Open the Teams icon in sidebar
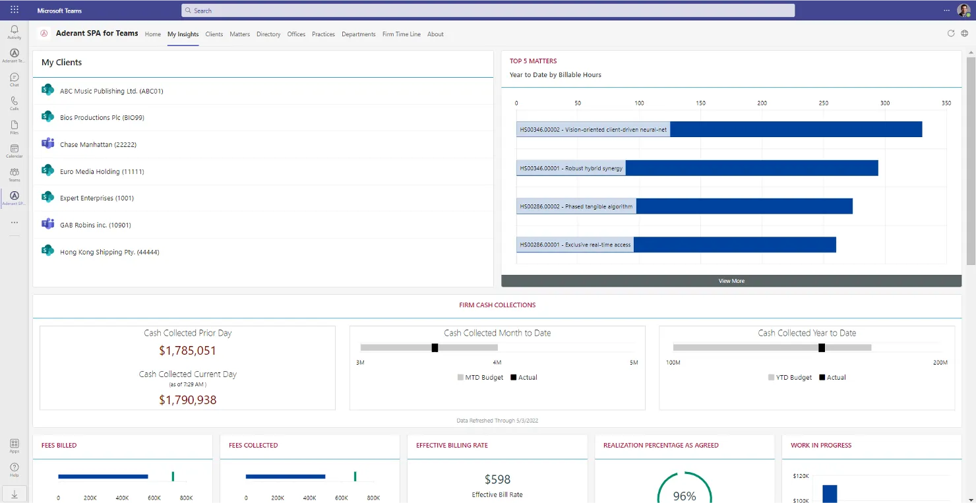The width and height of the screenshot is (976, 503). [14, 174]
